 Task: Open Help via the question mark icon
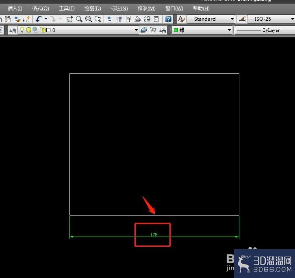click(x=168, y=19)
